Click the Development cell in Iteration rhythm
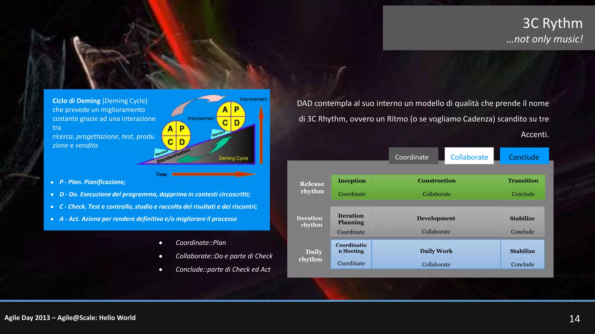This screenshot has height=334, width=595. coord(436,222)
